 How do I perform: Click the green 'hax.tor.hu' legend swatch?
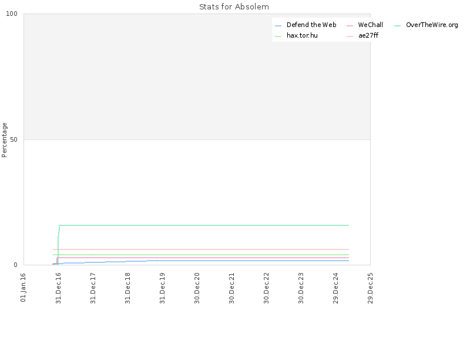click(x=278, y=36)
